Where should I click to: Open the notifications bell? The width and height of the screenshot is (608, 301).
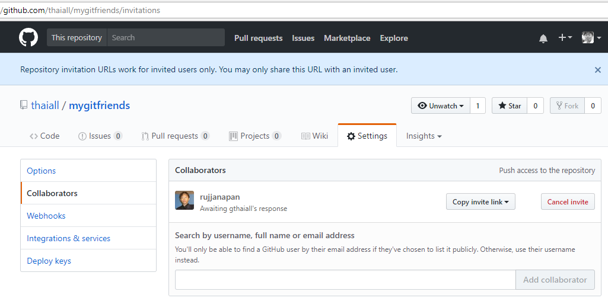(x=543, y=39)
